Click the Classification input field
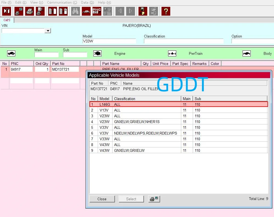The image size is (274, 217). point(184,41)
